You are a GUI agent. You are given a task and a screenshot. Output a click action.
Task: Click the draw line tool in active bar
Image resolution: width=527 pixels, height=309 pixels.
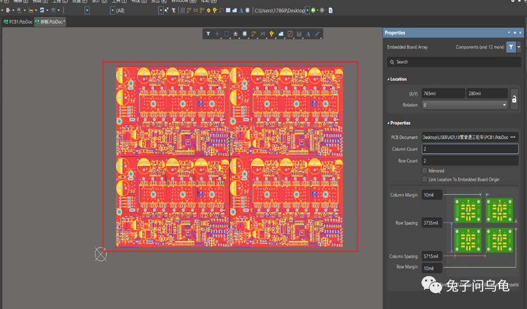click(x=317, y=33)
